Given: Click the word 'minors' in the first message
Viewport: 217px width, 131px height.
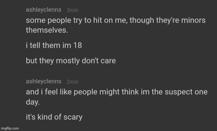Looking at the screenshot, I should (193, 20).
